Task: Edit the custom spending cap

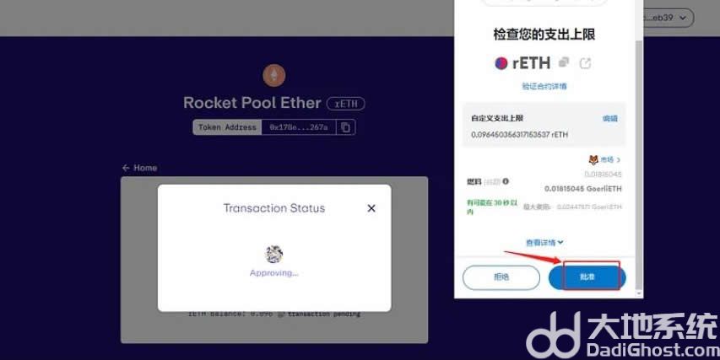Action: [x=609, y=118]
